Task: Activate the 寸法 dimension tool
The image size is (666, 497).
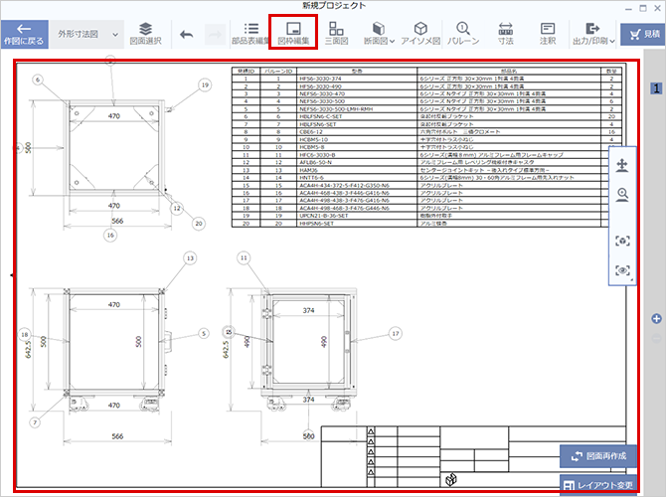Action: coord(505,33)
